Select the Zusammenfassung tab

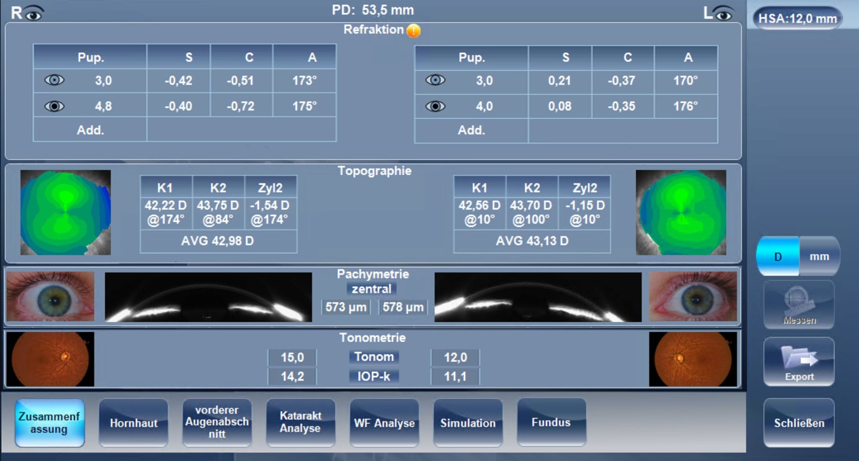[49, 423]
